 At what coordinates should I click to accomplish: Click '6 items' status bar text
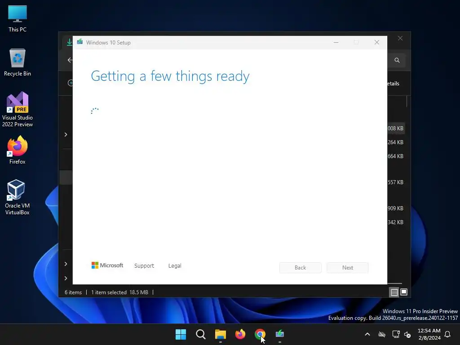click(73, 292)
